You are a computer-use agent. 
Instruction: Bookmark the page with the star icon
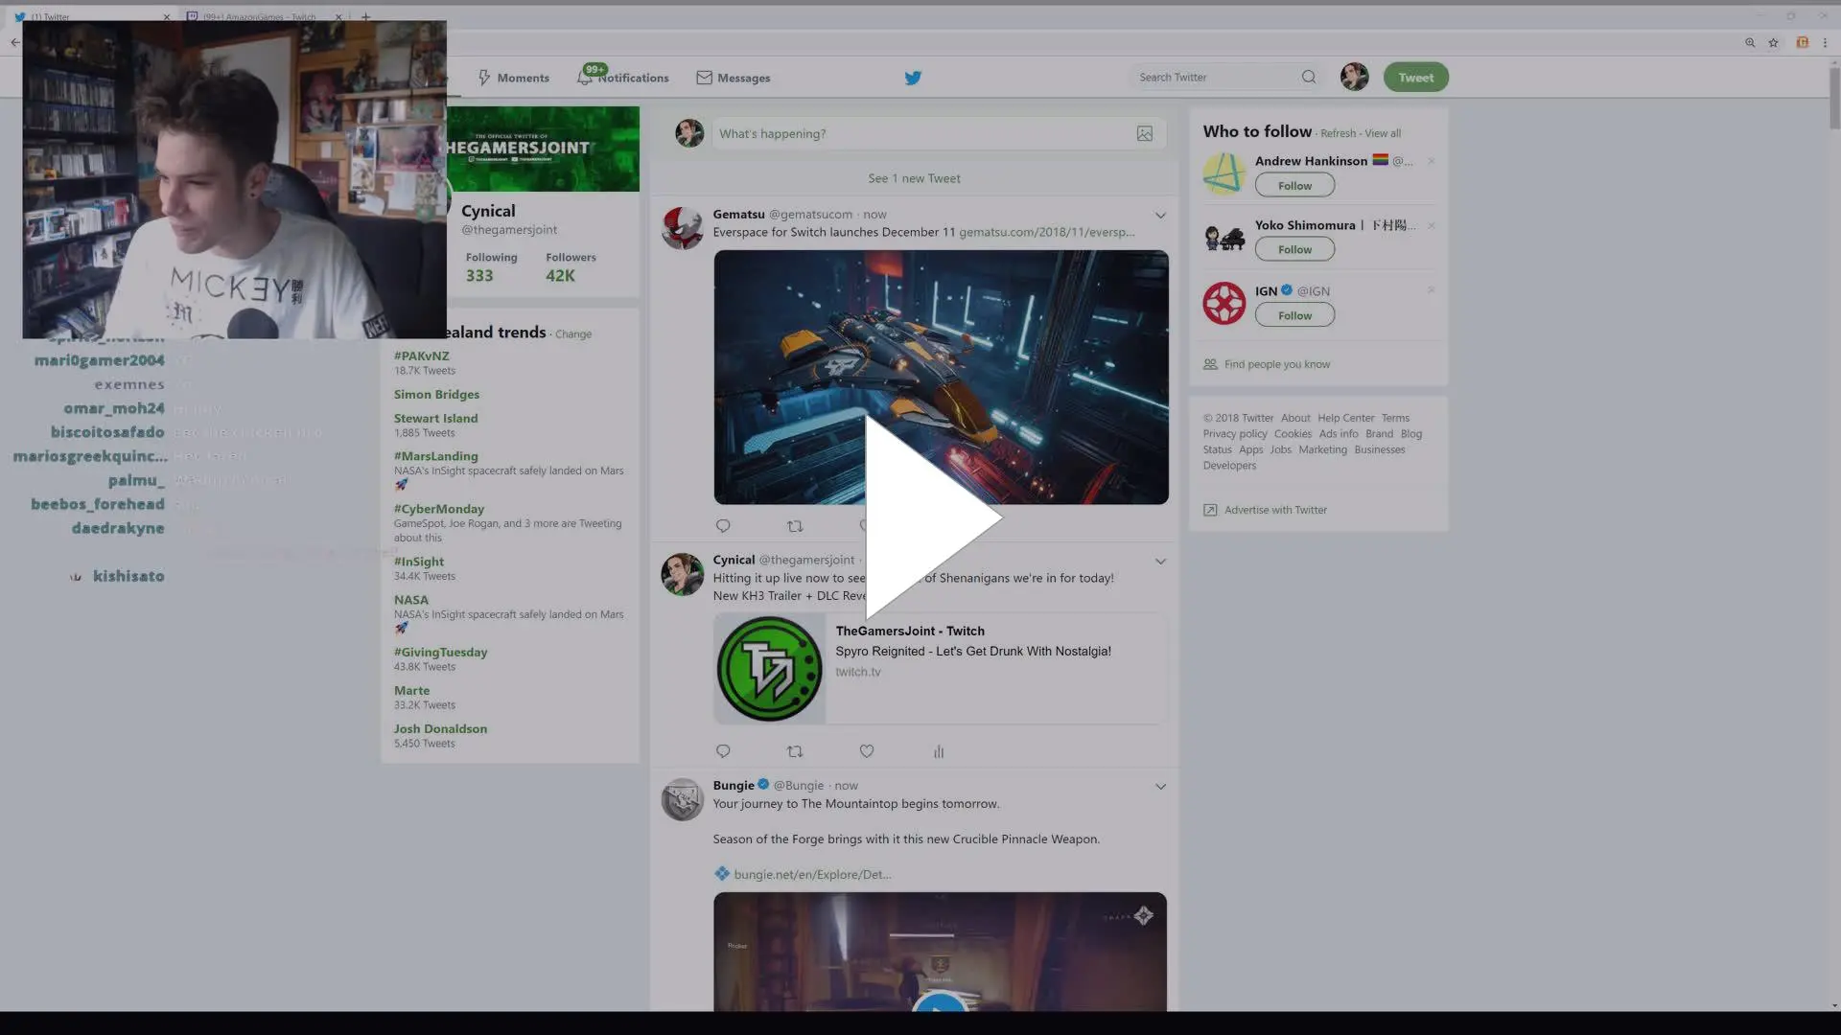[1774, 42]
